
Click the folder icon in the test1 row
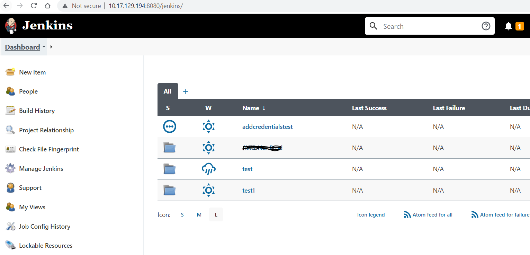170,190
